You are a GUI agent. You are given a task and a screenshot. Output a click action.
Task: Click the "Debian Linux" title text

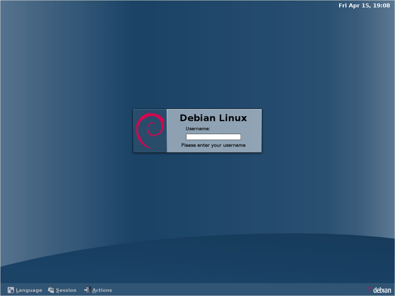(x=213, y=118)
